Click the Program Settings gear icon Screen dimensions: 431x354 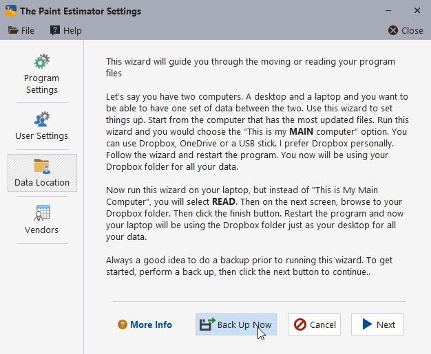pyautogui.click(x=42, y=62)
